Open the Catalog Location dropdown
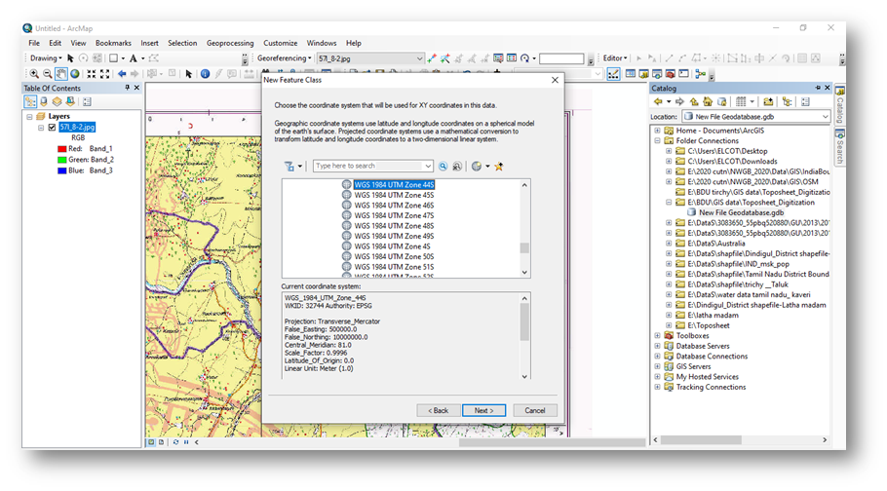This screenshot has width=887, height=491. (x=825, y=117)
